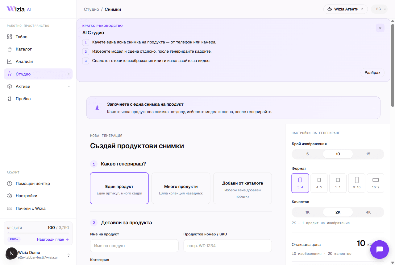Click the sparkle icon in the start banner
This screenshot has width=395, height=265.
(x=97, y=108)
